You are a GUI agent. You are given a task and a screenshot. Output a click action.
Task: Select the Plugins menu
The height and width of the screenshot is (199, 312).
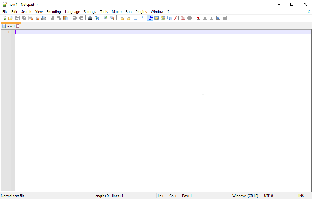click(x=141, y=11)
